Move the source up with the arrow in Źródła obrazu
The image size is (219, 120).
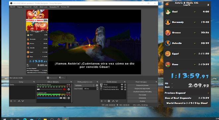pyautogui.click(x=113, y=101)
